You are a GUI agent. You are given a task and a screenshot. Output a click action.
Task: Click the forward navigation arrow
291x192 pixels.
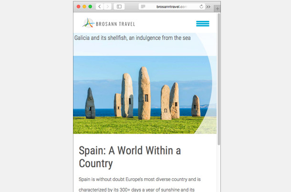click(107, 7)
